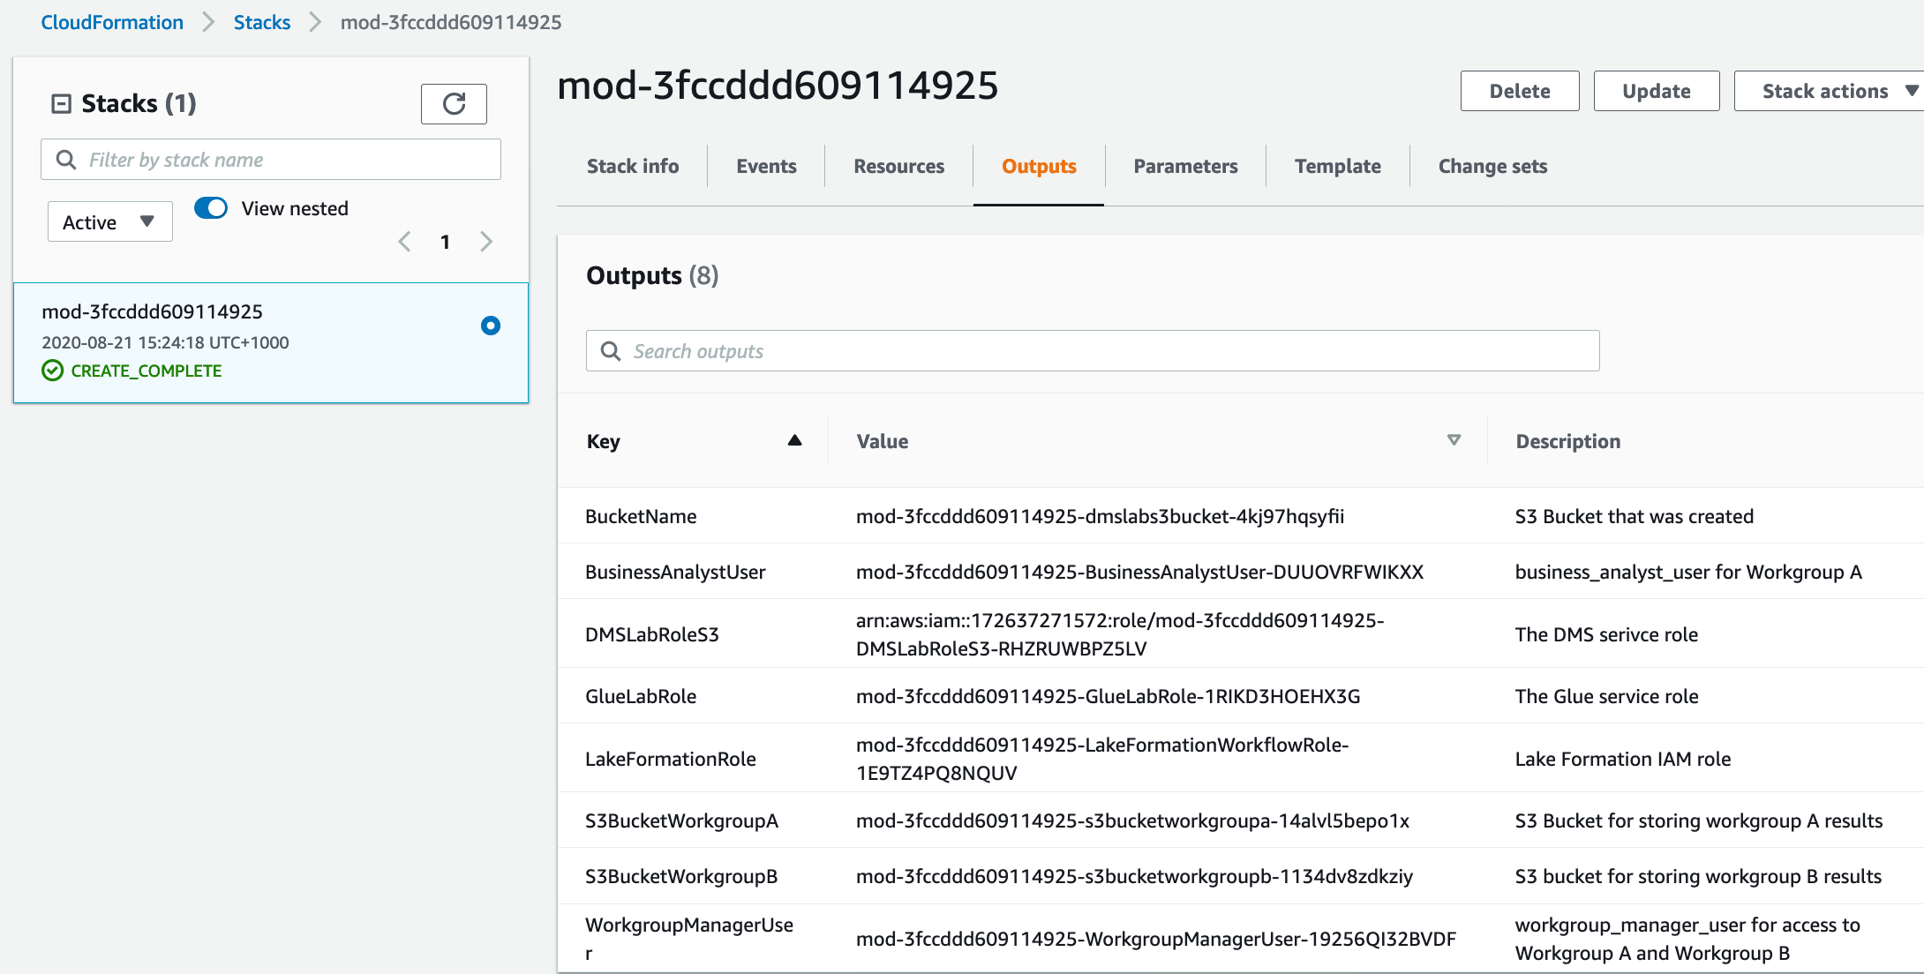Screen dimensions: 1924x974
Task: Switch to the Stack info tab
Action: (633, 166)
